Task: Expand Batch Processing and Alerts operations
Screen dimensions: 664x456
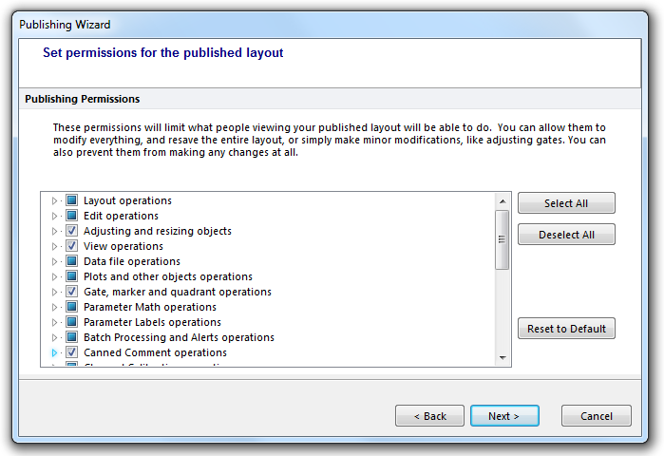Action: coord(54,337)
